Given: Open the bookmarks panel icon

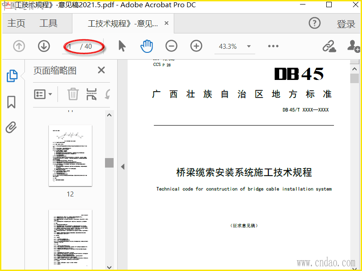Looking at the screenshot, I should (x=11, y=102).
